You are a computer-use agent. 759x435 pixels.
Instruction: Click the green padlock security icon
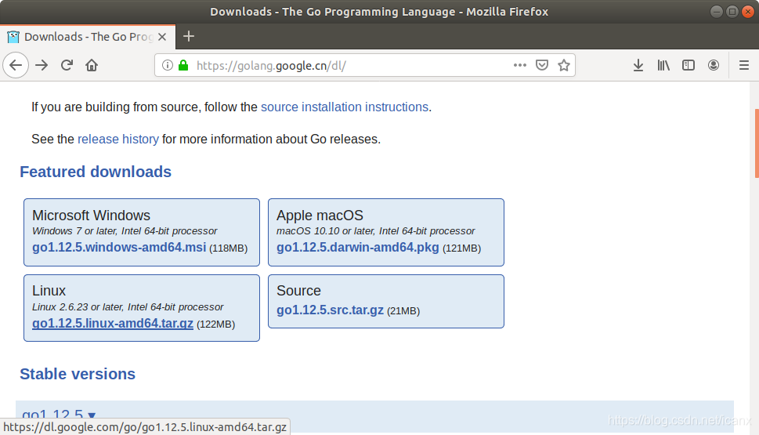point(183,65)
